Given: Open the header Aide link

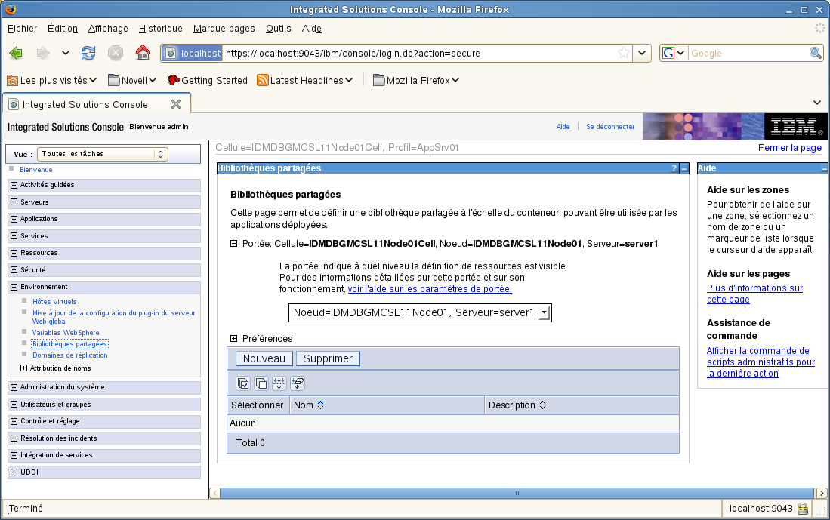Looking at the screenshot, I should (x=563, y=127).
